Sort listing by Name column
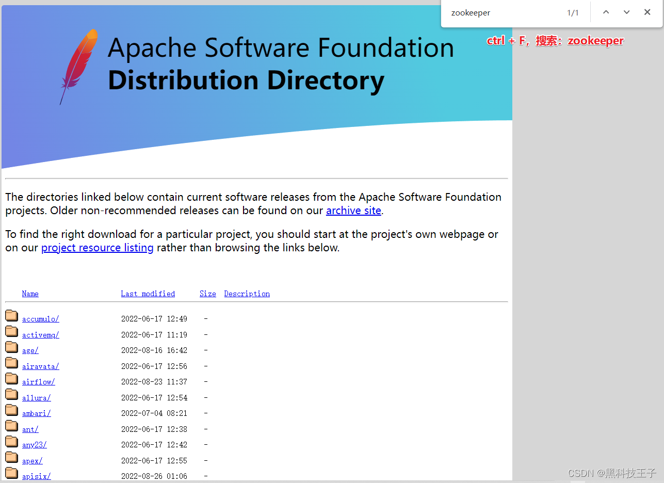 (x=30, y=294)
